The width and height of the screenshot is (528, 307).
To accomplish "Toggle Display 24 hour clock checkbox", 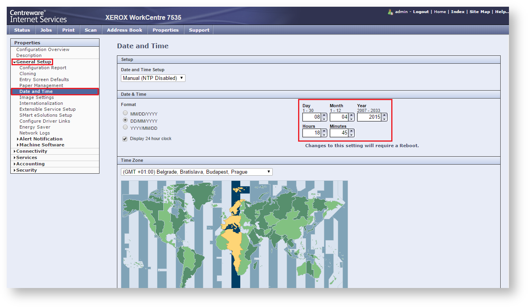I will coord(125,139).
